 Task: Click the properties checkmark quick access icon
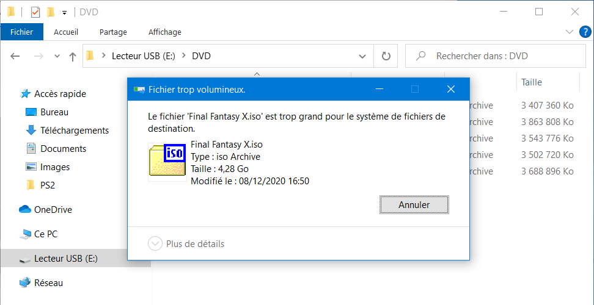tap(35, 12)
